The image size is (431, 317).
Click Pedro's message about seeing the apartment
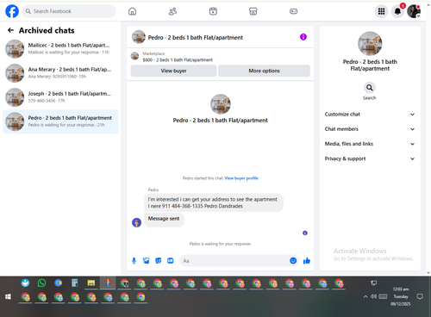tap(214, 202)
